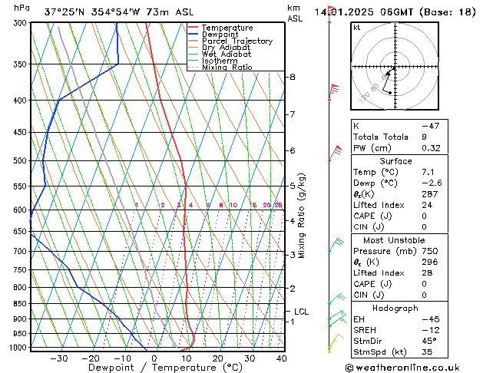Click the K index value -47

click(430, 126)
